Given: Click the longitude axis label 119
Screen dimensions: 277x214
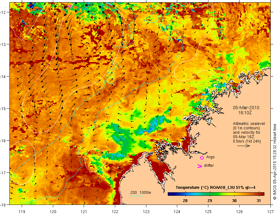Looking at the screenshot, I should 22,211.
